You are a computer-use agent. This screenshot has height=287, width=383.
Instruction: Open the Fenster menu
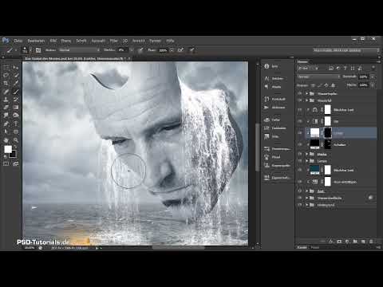(155, 41)
